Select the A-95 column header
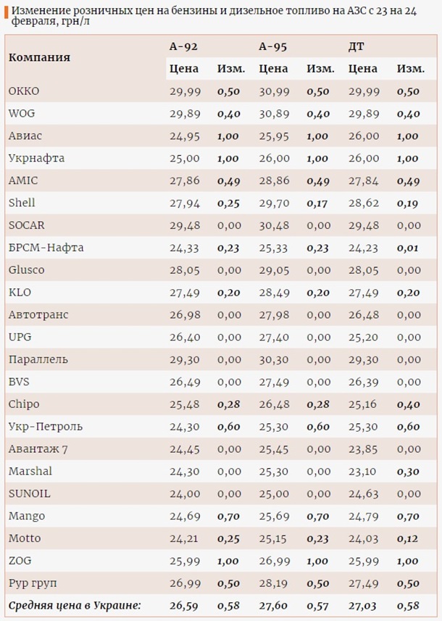Viewport: 442px width, 621px height. 273,46
